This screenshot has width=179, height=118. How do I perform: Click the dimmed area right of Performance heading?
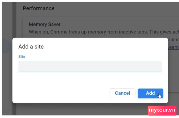click(x=114, y=8)
